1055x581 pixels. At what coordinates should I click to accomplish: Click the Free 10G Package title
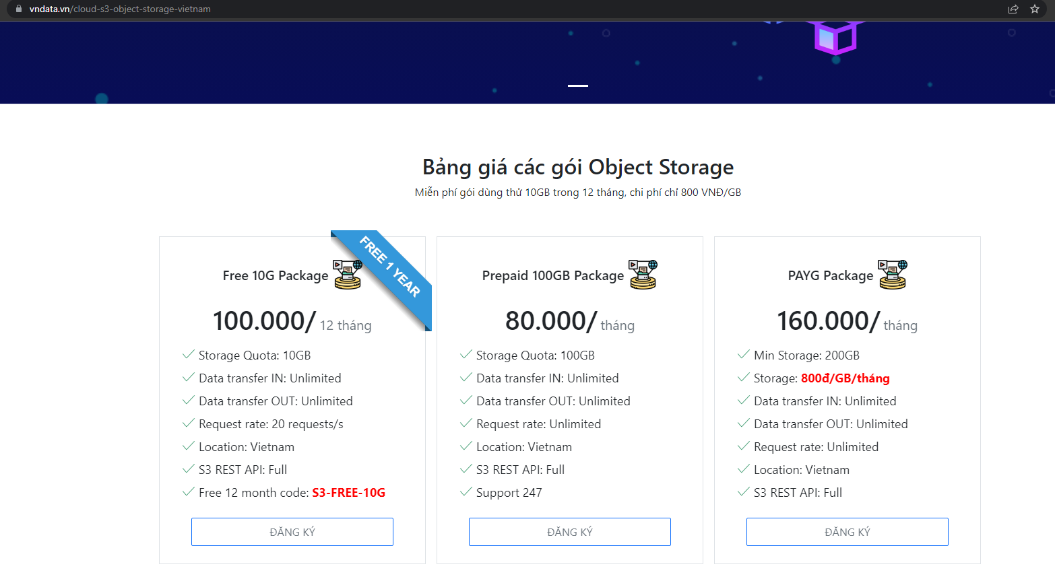coord(276,275)
